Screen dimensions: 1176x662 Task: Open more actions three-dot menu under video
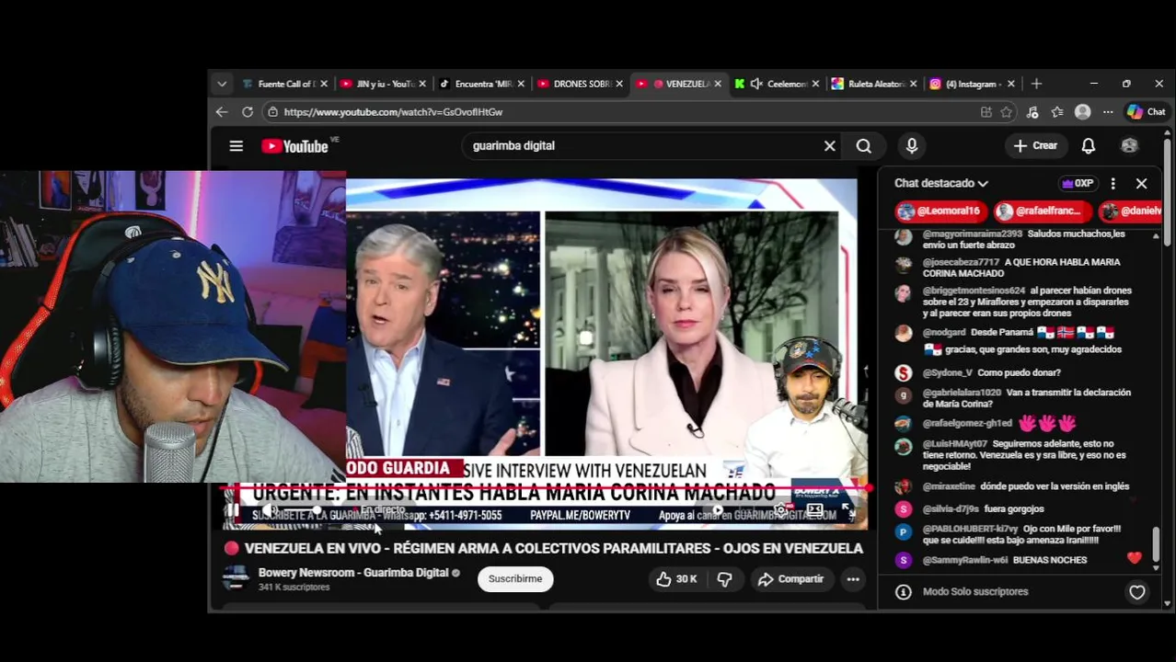point(853,578)
